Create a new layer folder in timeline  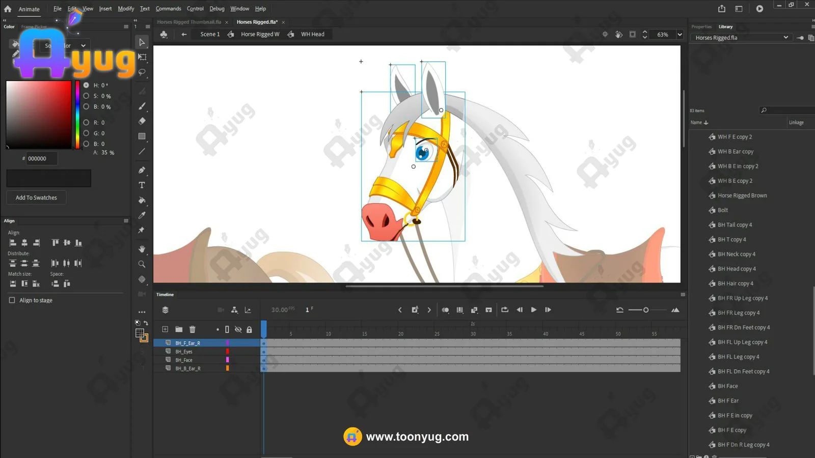[x=179, y=329]
